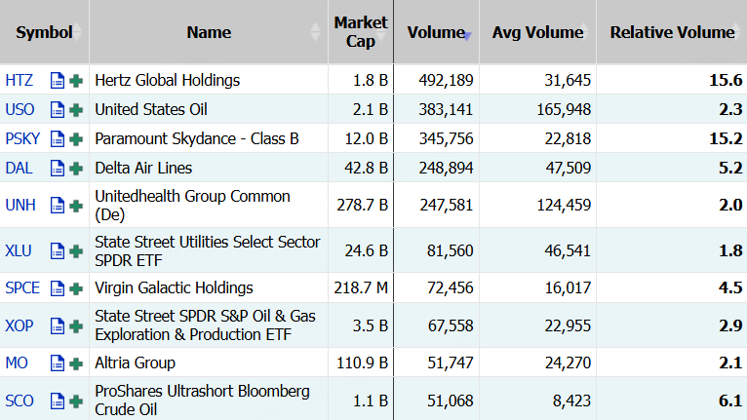Click the document icon in the HTZ row
Viewport: 747px width, 420px height.
pos(58,80)
